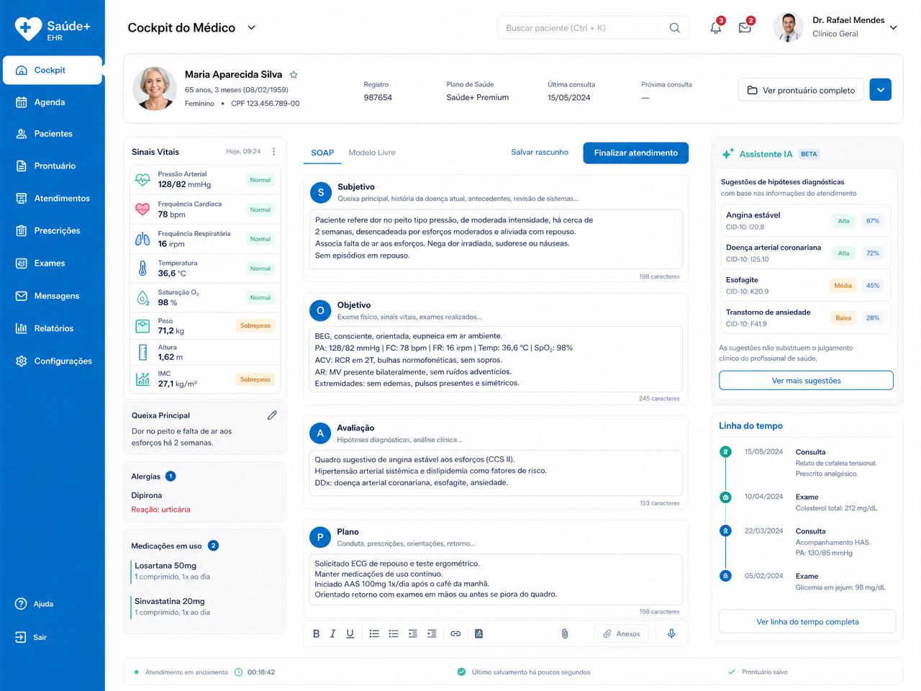The image size is (921, 691).
Task: Click Dr. Rafael Mendes avatar photo
Action: coord(788,27)
